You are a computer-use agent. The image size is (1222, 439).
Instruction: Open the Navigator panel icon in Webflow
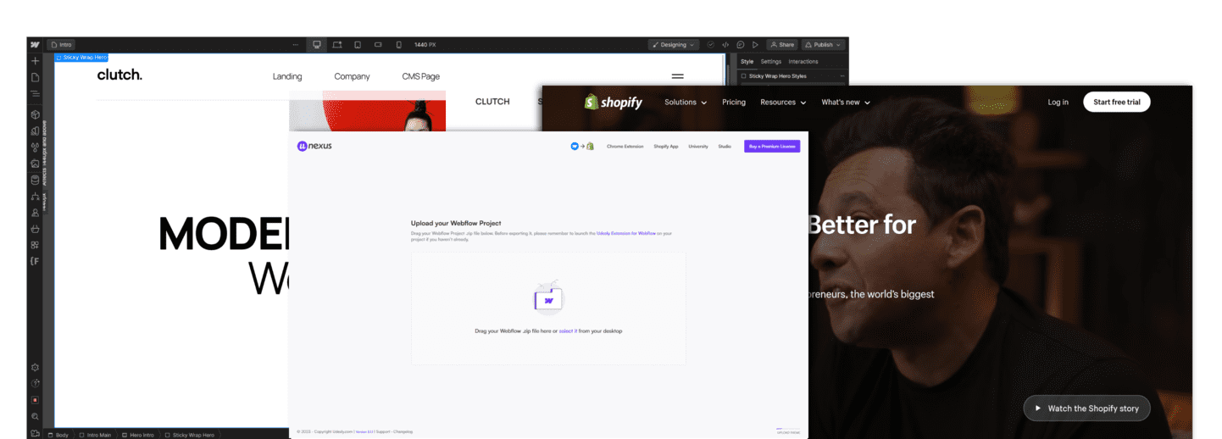(x=35, y=94)
